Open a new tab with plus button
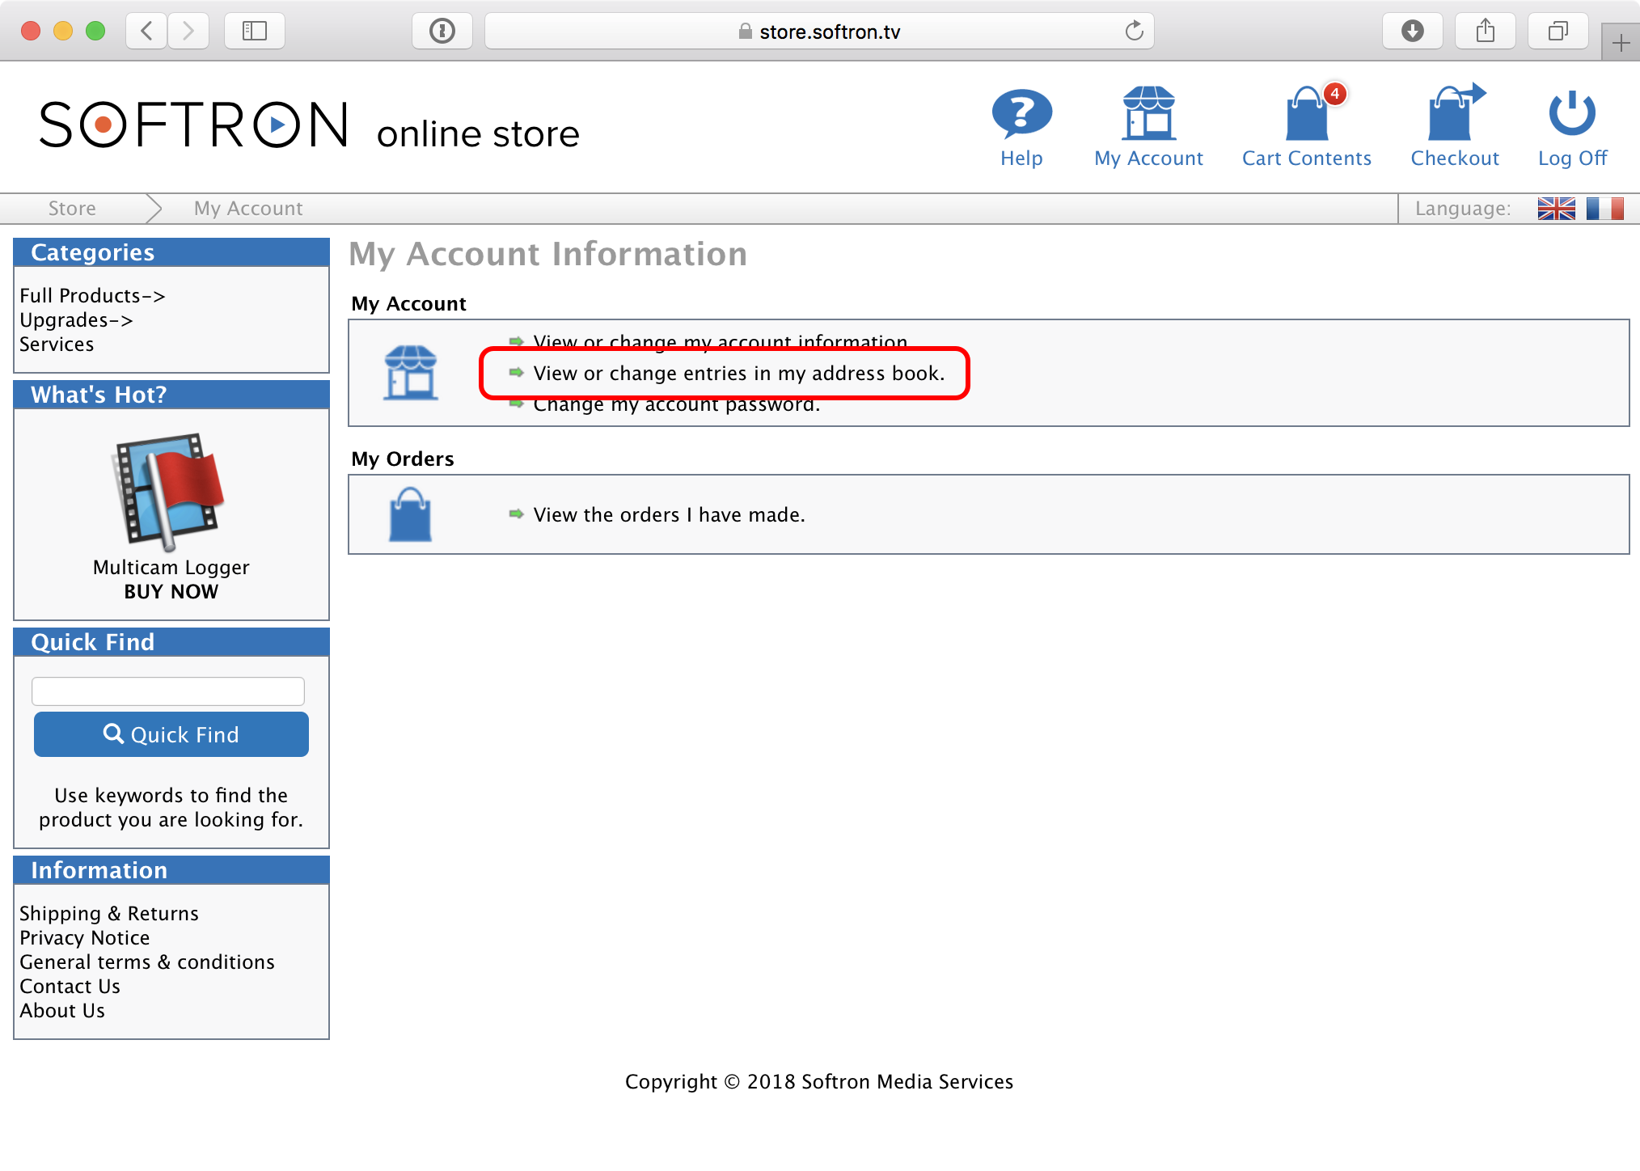 pyautogui.click(x=1621, y=43)
